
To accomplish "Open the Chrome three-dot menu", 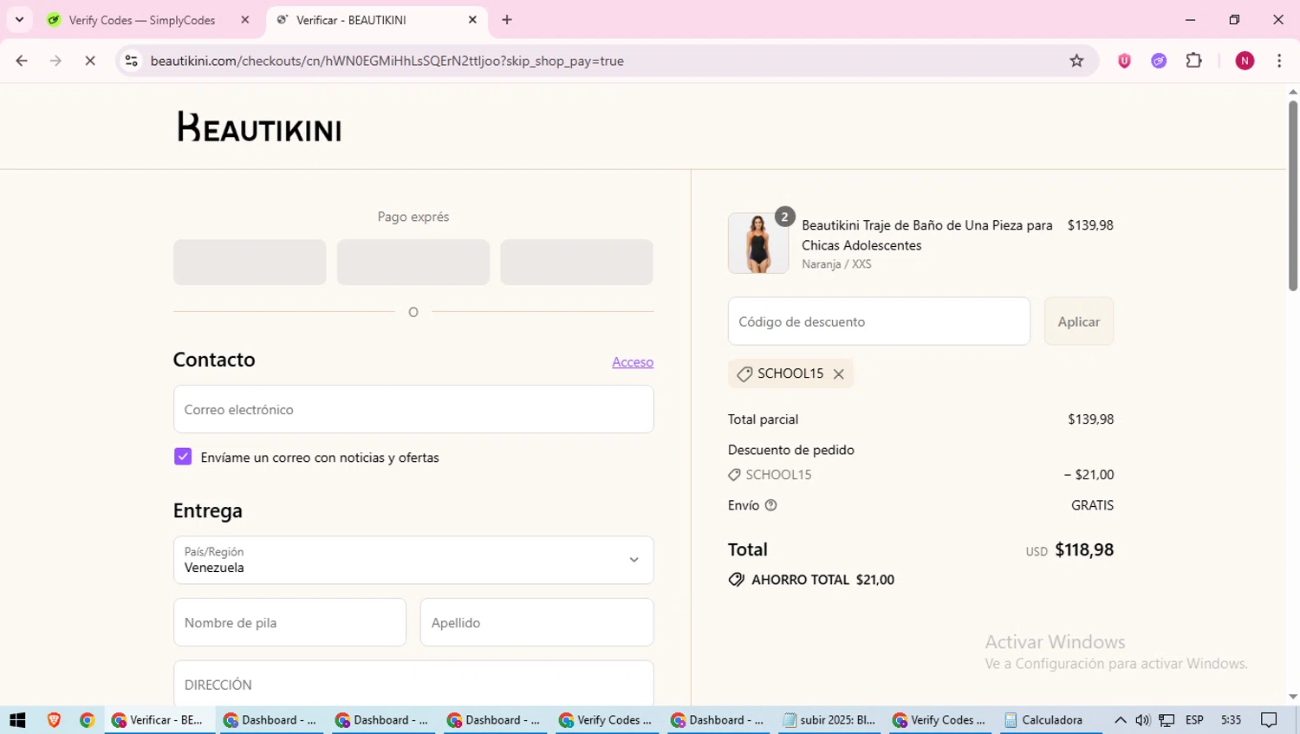I will point(1279,61).
